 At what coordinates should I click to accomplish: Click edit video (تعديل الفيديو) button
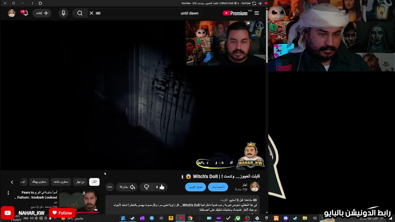click(x=195, y=187)
